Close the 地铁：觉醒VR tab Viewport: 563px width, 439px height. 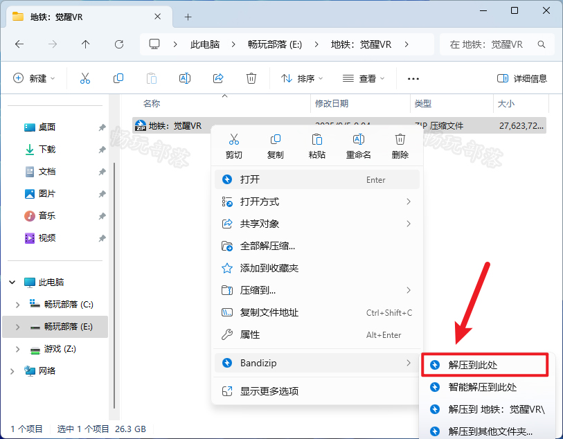coord(158,17)
